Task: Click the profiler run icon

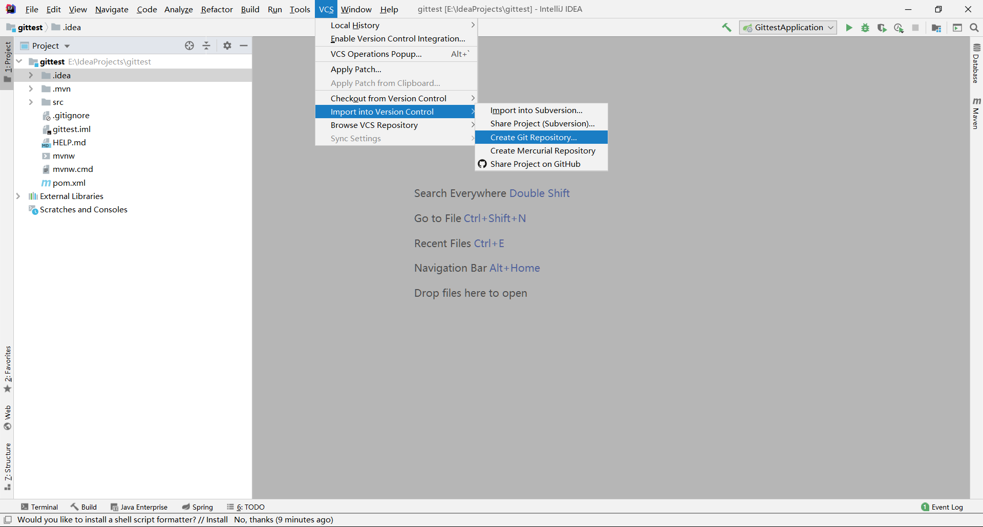Action: tap(899, 28)
